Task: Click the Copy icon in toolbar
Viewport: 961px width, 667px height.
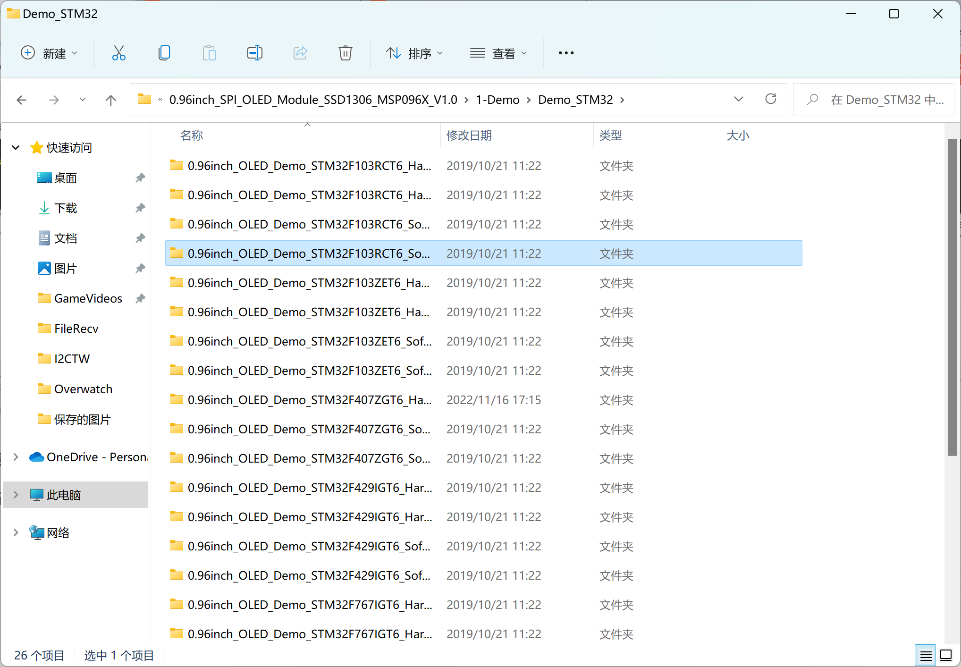Action: [164, 53]
